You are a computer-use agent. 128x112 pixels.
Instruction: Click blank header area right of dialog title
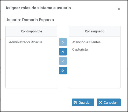93,8
